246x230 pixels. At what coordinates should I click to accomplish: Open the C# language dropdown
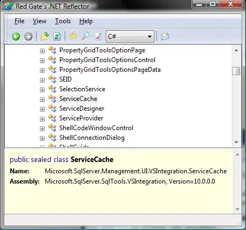pyautogui.click(x=130, y=37)
